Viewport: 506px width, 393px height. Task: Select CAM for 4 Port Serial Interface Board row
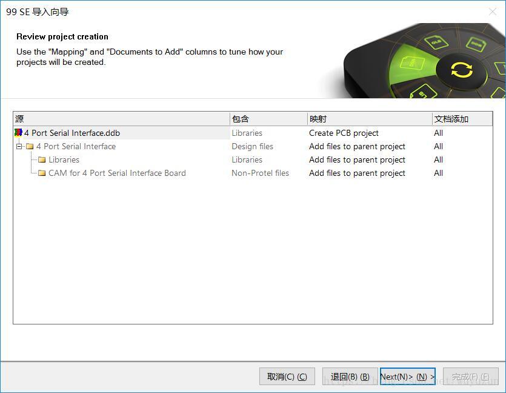[253, 173]
